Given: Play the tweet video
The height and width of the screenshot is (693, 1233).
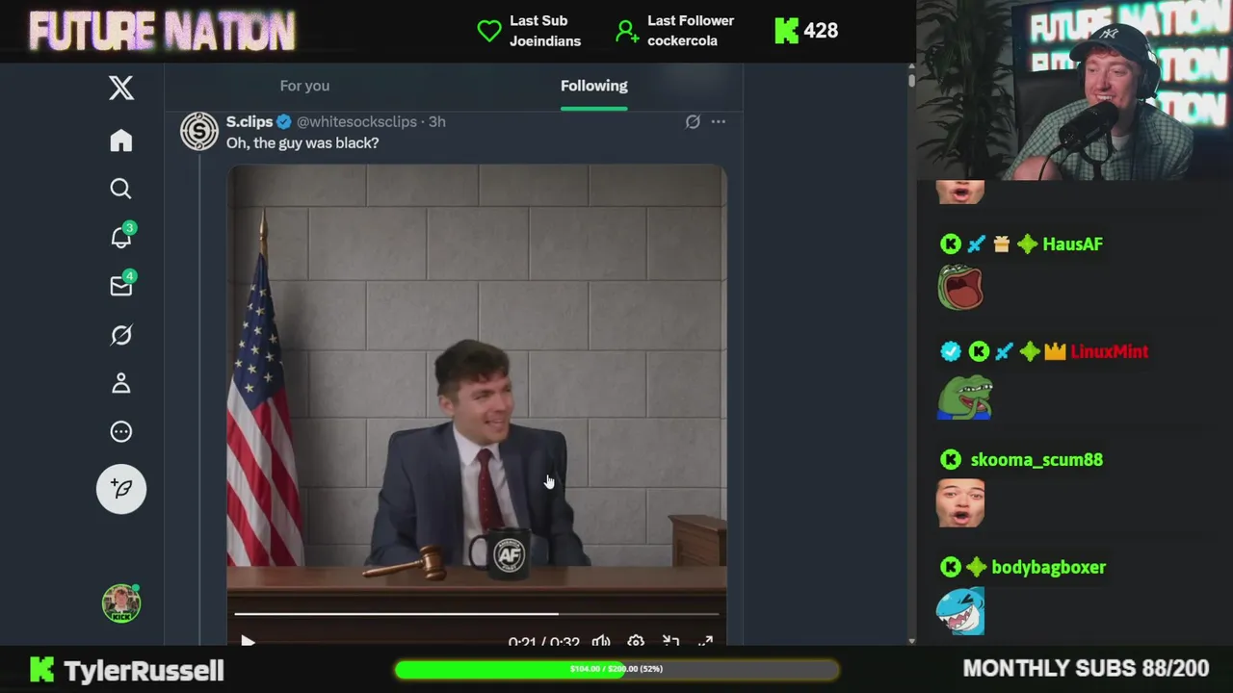Looking at the screenshot, I should tap(248, 641).
